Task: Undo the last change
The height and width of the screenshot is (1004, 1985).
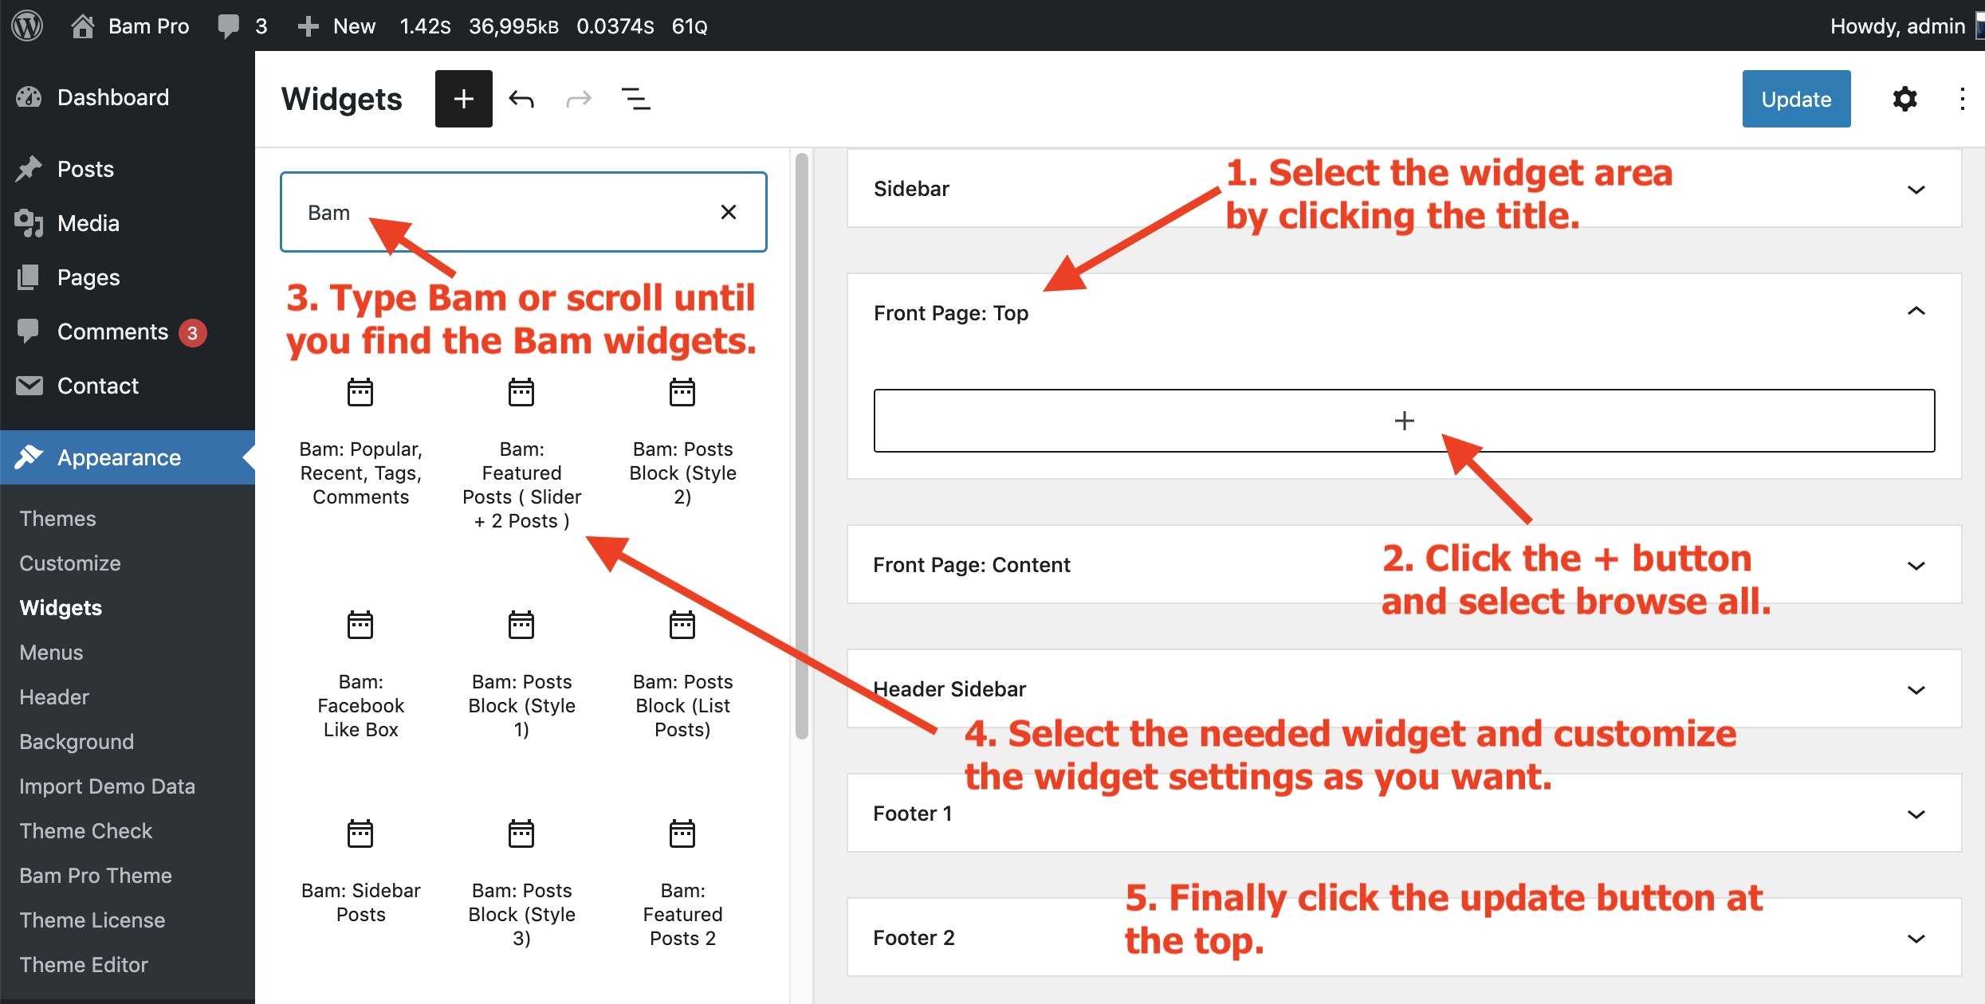Action: (521, 99)
